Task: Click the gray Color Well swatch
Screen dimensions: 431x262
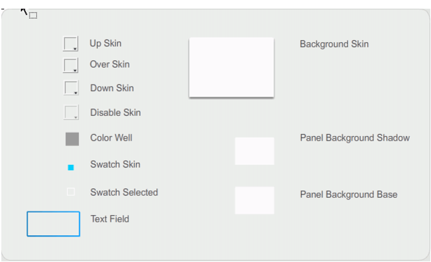Action: tap(72, 139)
